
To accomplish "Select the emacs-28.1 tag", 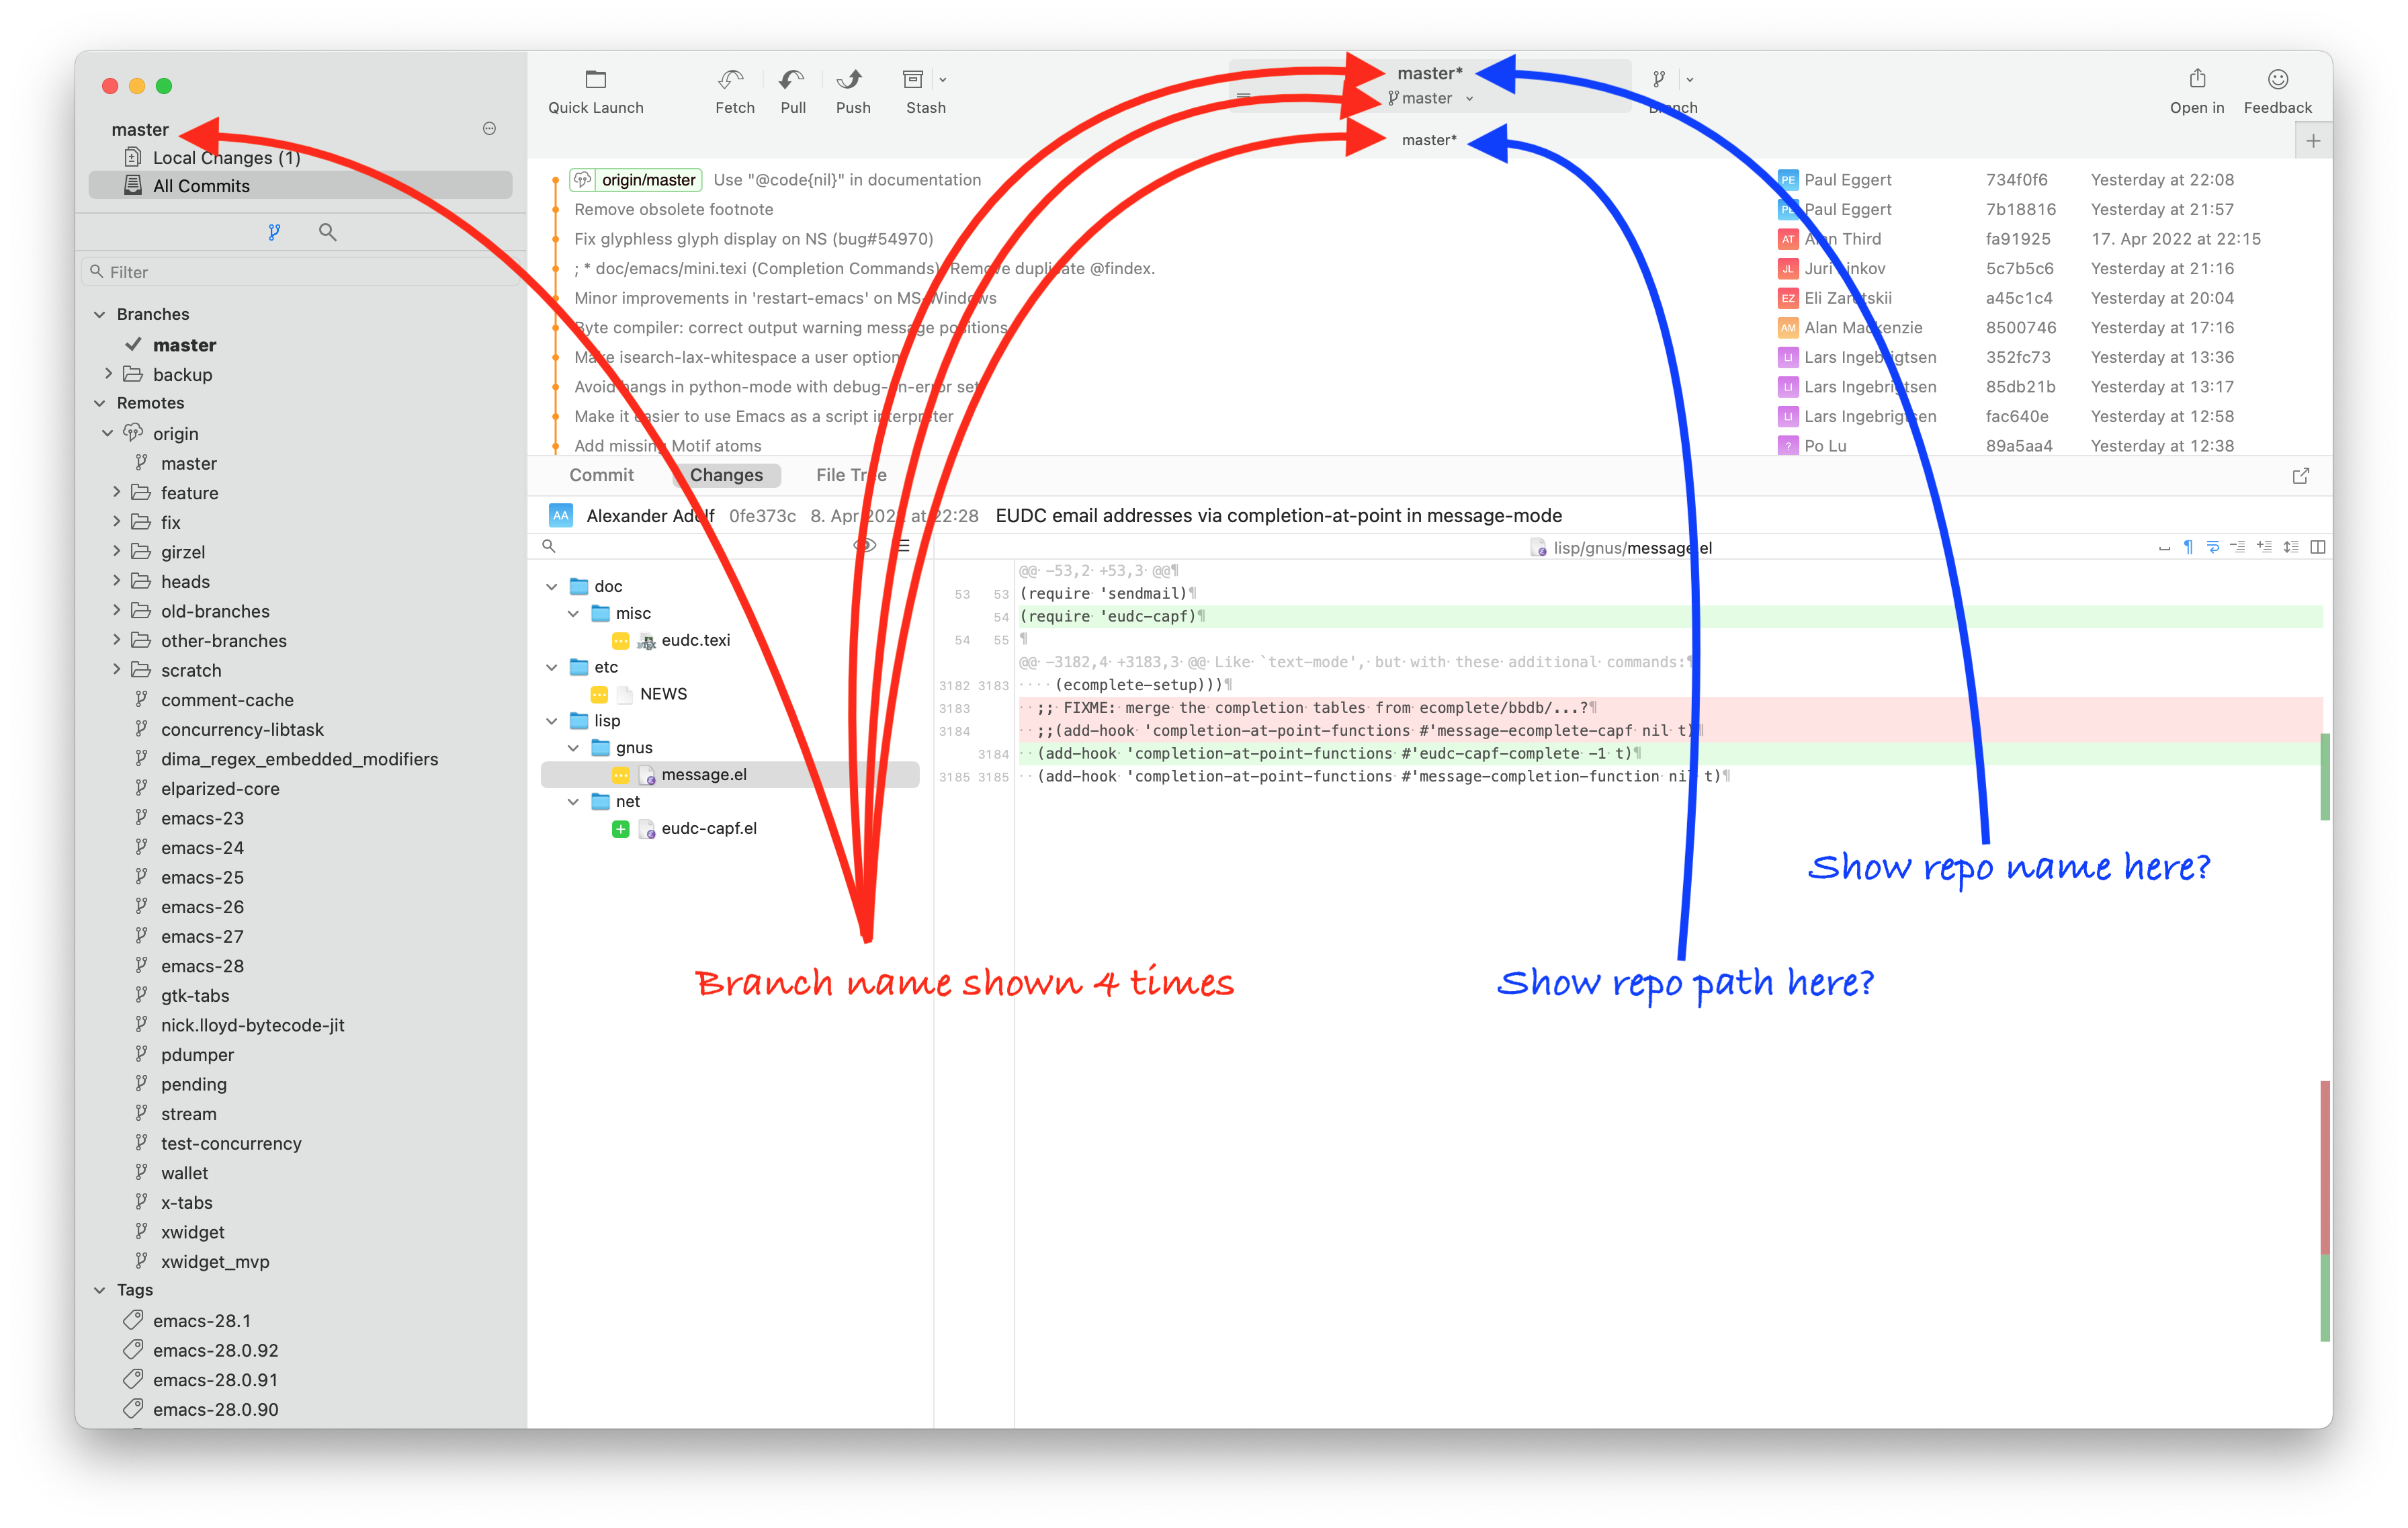I will coord(202,1321).
